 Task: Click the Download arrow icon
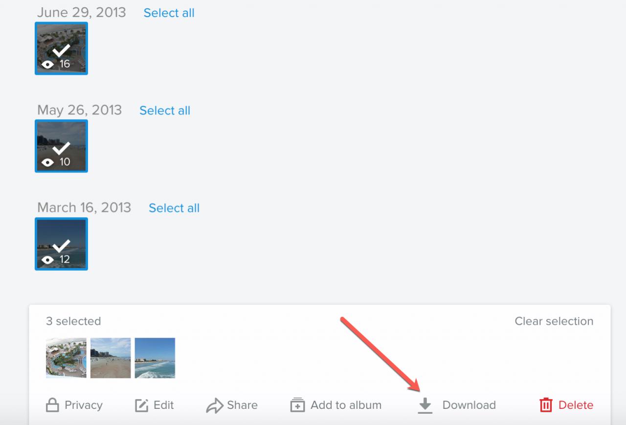(x=425, y=405)
